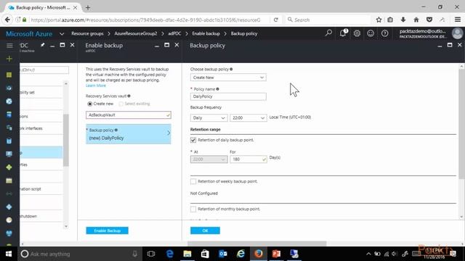Click Enable backup breadcrumb

pos(206,34)
